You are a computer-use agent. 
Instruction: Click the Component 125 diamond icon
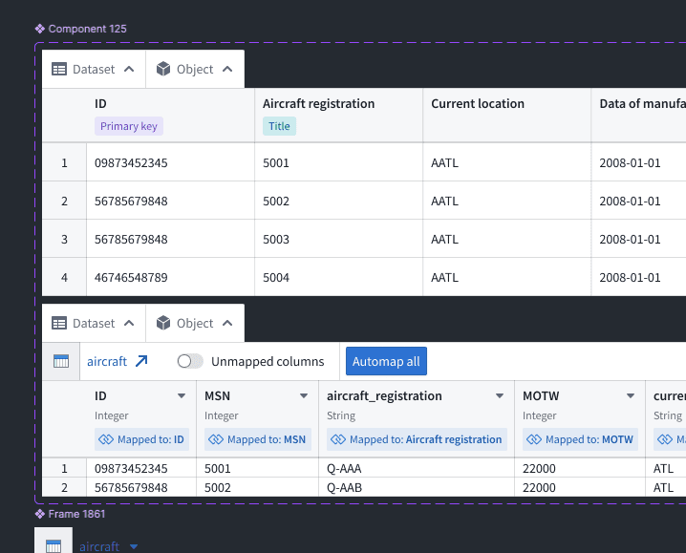pyautogui.click(x=40, y=29)
